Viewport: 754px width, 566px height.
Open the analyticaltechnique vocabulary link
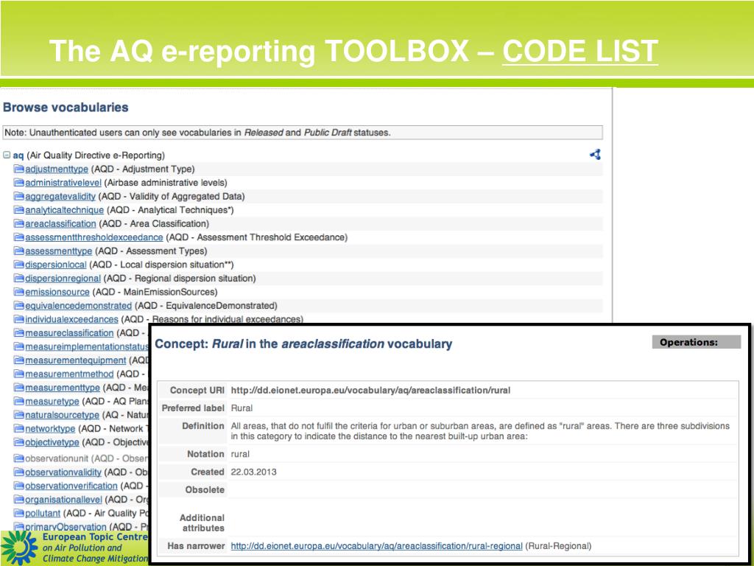(x=65, y=210)
